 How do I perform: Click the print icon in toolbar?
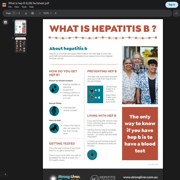(x=32, y=13)
